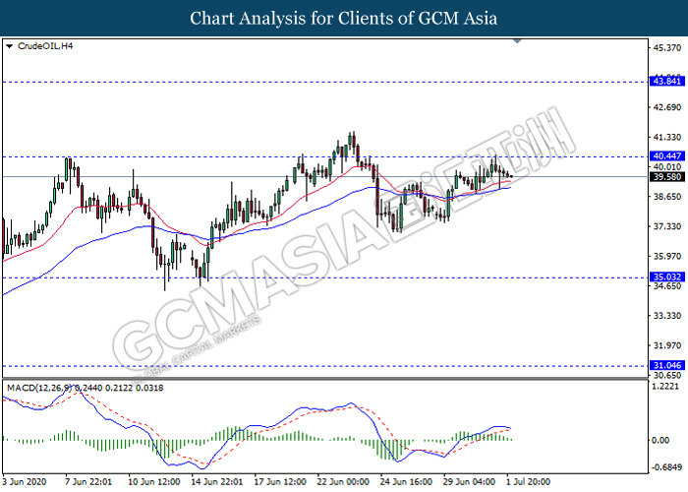Click the 1 Jul 20:00 time label
This screenshot has height=492, width=688.
529,482
